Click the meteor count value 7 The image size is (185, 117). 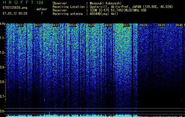(x=42, y=13)
